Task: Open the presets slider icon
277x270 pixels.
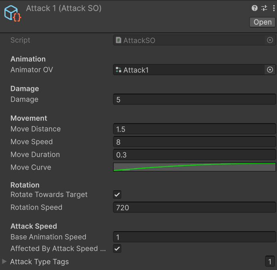Action: click(264, 8)
